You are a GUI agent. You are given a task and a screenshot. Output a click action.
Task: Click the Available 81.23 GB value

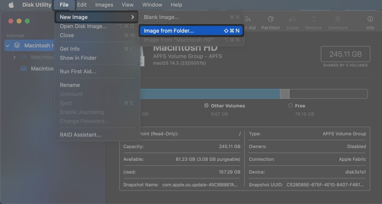(208, 159)
